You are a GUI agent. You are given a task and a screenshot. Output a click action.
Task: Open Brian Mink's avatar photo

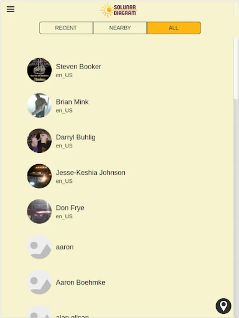coord(39,105)
